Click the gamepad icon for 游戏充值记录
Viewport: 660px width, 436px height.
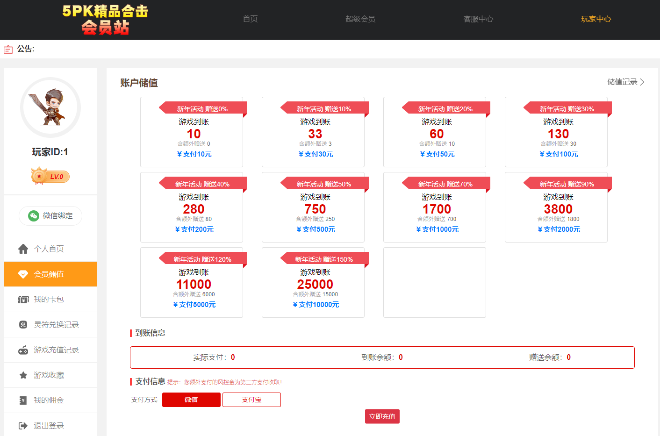pos(23,350)
